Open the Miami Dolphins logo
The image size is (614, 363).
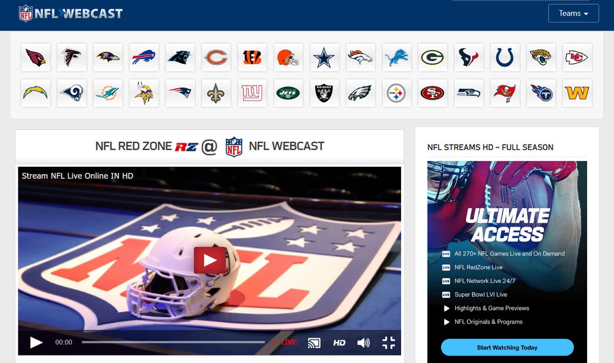[108, 93]
